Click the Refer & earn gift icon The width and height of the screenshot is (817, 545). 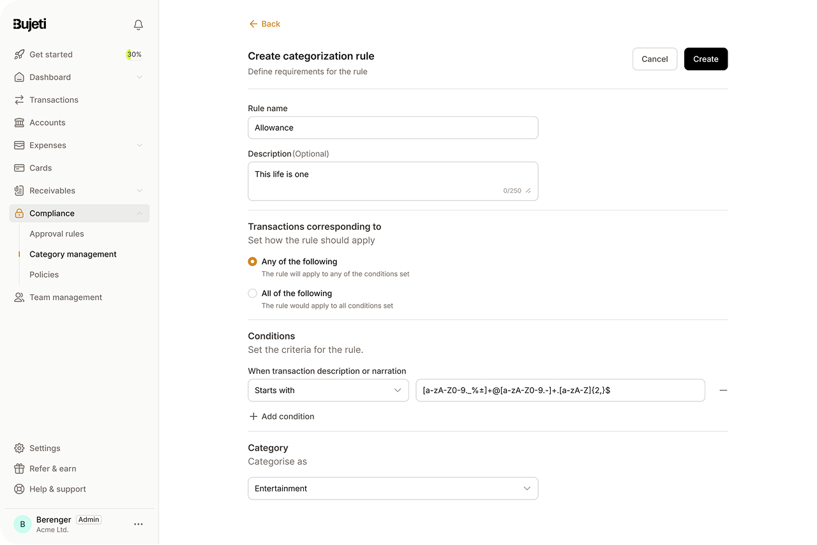[x=19, y=468]
